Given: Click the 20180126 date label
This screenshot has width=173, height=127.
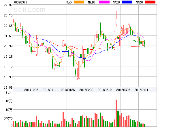Looking at the screenshot, I should 68,90.
